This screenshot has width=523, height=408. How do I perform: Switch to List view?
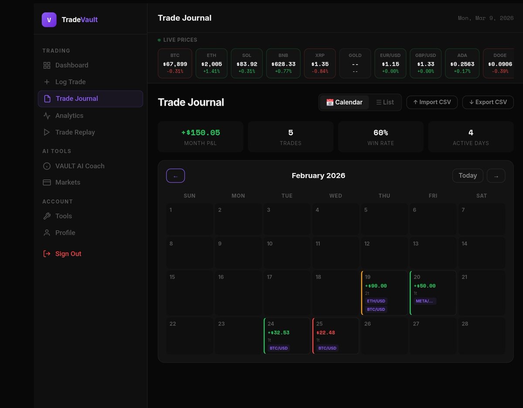(x=385, y=102)
